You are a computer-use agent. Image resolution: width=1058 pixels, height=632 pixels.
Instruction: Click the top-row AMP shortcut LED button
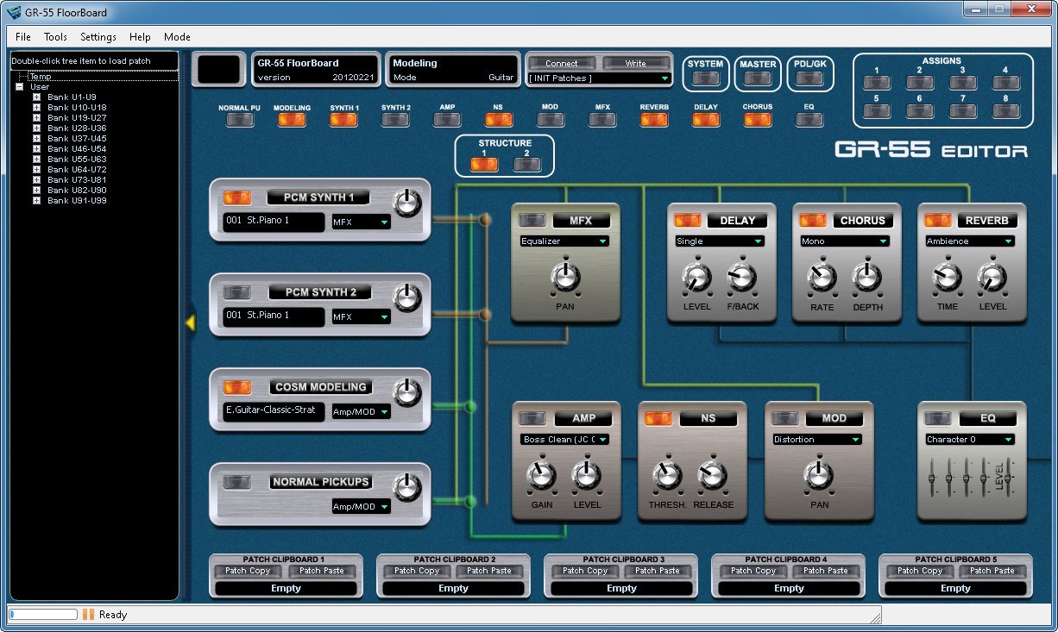(447, 120)
